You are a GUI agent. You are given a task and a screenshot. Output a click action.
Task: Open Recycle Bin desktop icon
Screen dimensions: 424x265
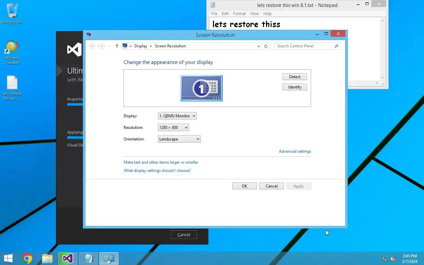(x=12, y=14)
